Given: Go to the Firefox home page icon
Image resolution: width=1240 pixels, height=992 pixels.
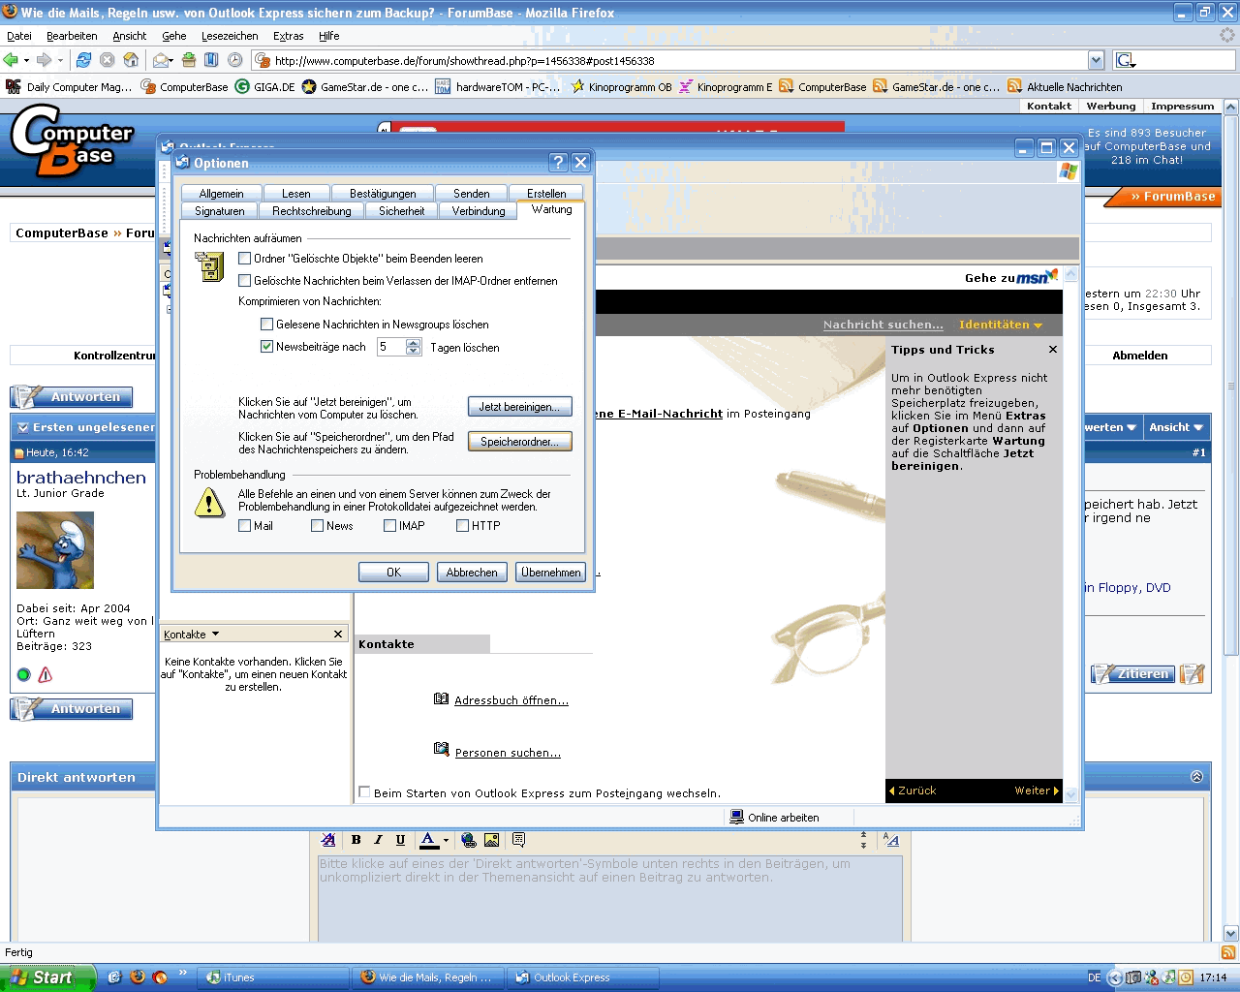Looking at the screenshot, I should pyautogui.click(x=131, y=60).
